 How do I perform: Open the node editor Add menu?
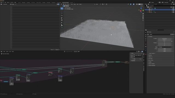[x=10, y=51]
